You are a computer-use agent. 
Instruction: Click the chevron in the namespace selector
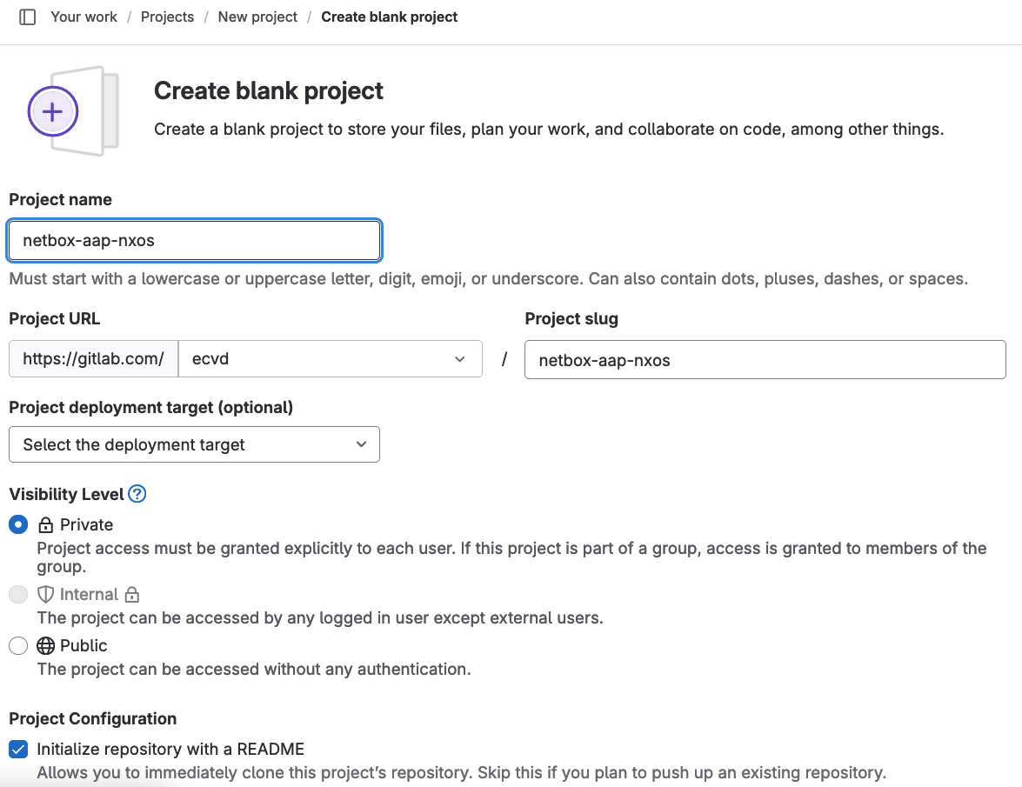click(459, 359)
